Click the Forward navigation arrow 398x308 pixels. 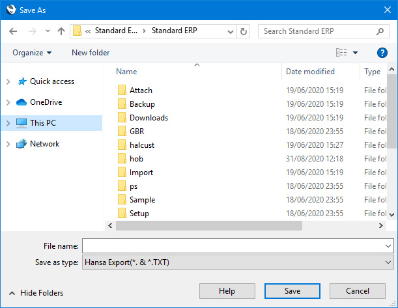pos(32,31)
